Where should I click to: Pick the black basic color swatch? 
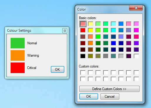pos(83,56)
